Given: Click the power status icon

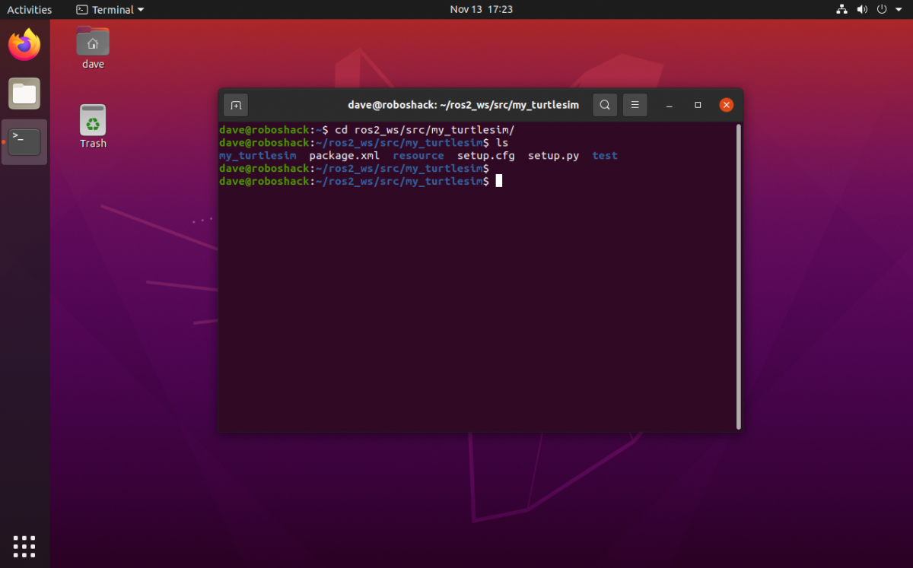Looking at the screenshot, I should point(883,9).
